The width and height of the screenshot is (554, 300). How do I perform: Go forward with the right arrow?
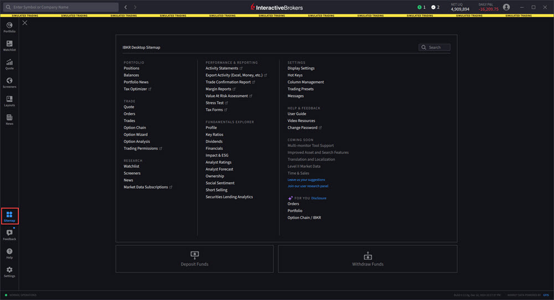[x=135, y=7]
